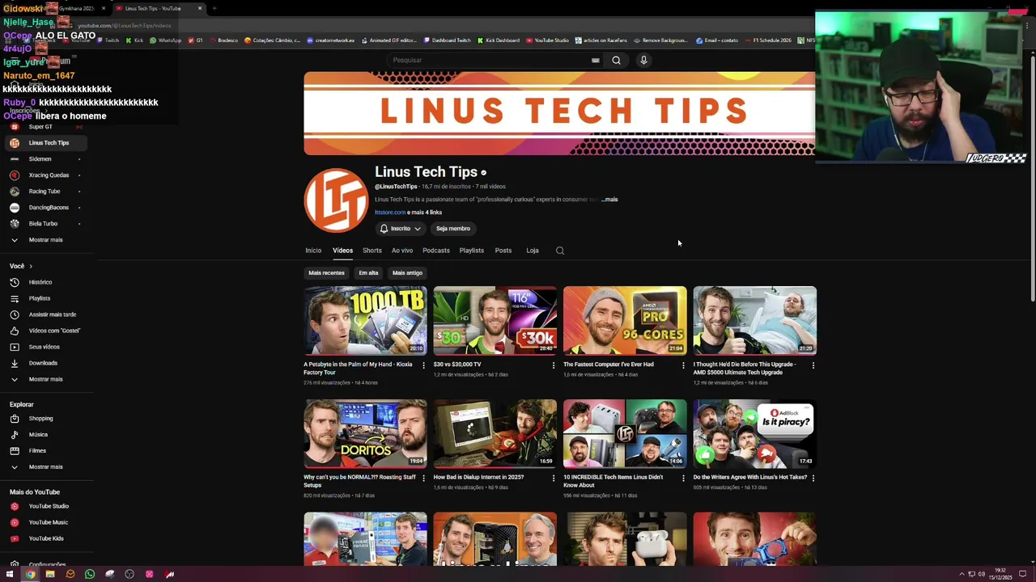The width and height of the screenshot is (1036, 582).
Task: Switch to the Início channel tab
Action: tap(313, 251)
